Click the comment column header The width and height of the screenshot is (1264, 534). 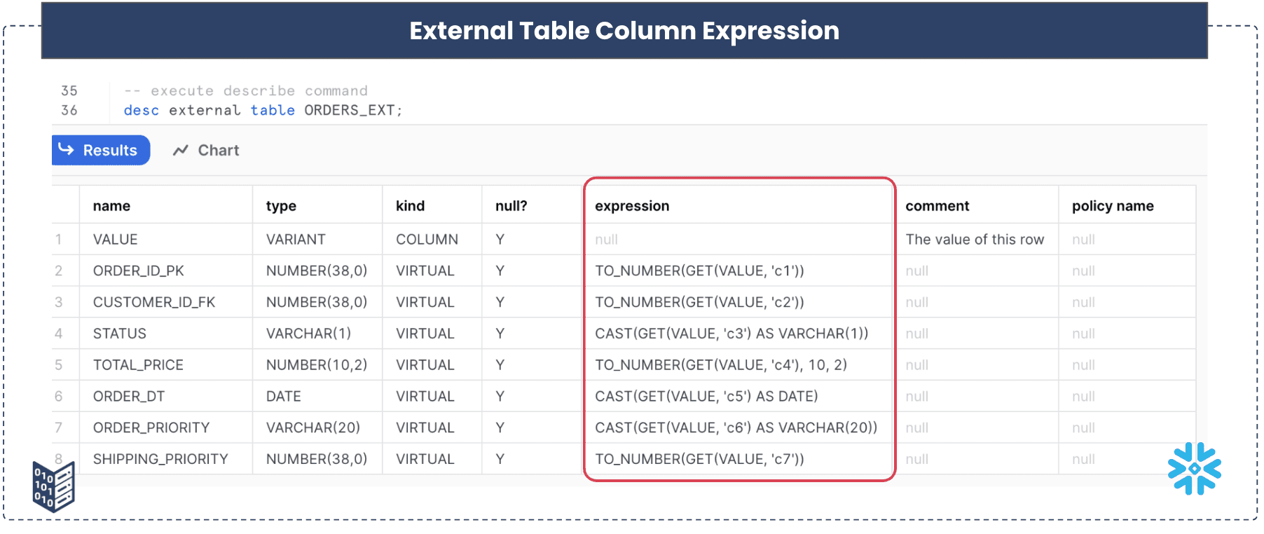937,206
